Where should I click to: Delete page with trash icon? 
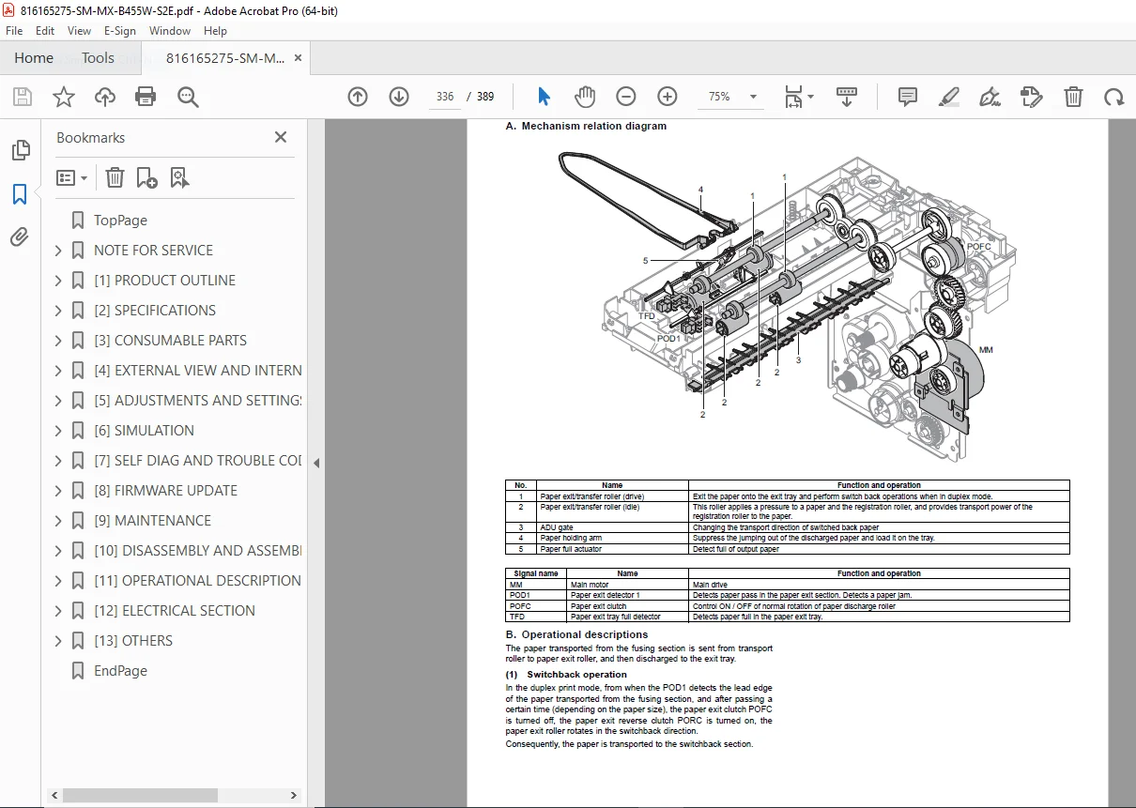[1073, 97]
